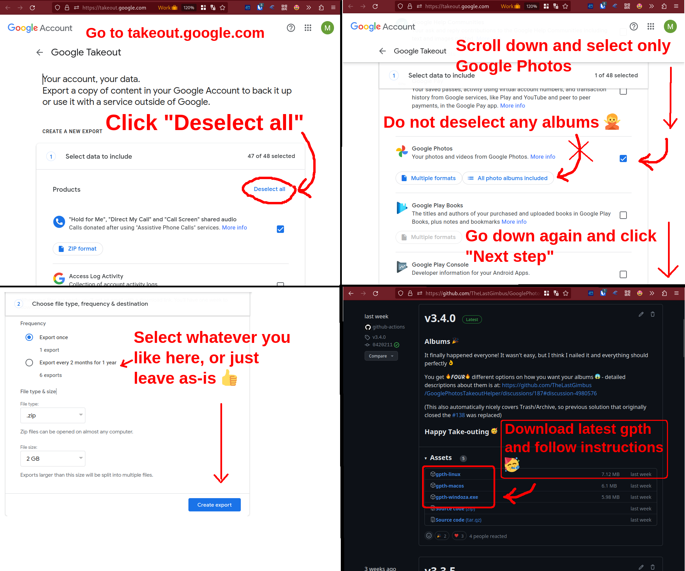Select 'Export every 2 months' radio button

point(29,362)
